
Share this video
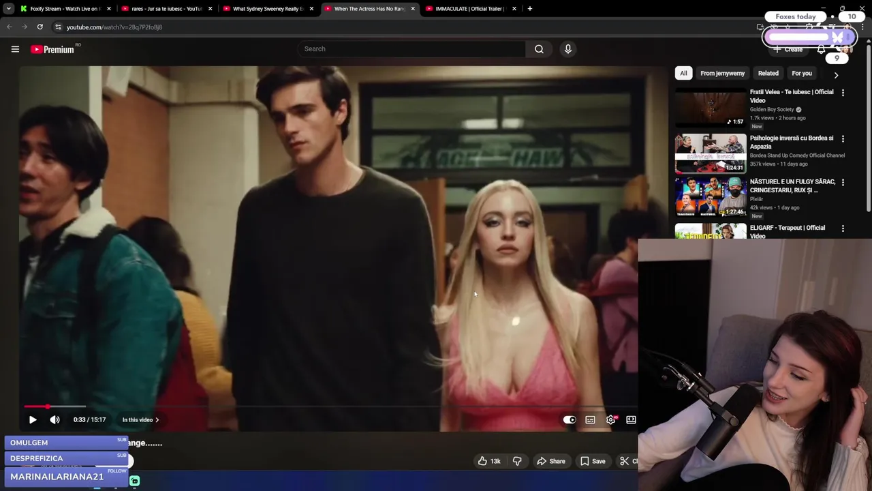pos(550,461)
